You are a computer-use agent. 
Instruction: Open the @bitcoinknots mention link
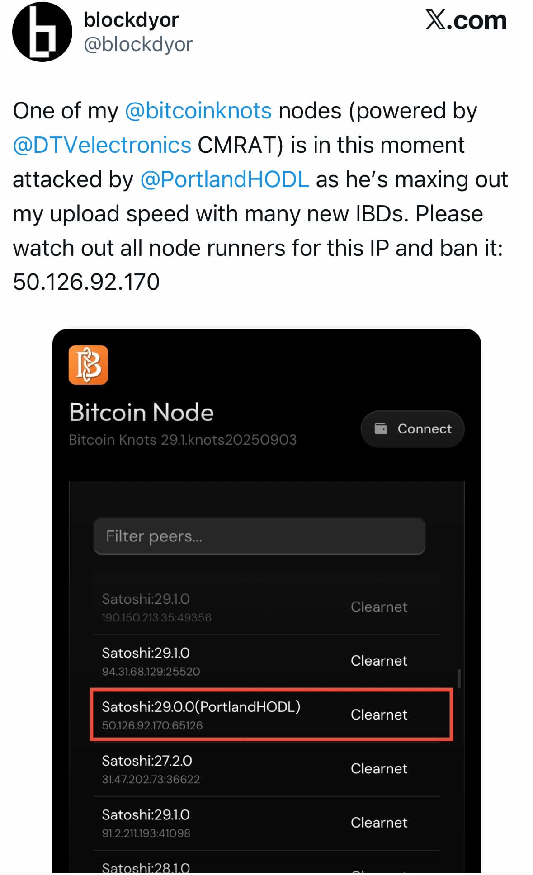(x=198, y=111)
